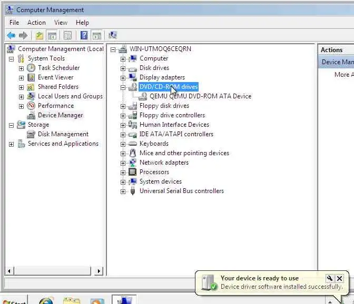
Task: Click the Scan for hardware changes icon
Action: pos(112,35)
